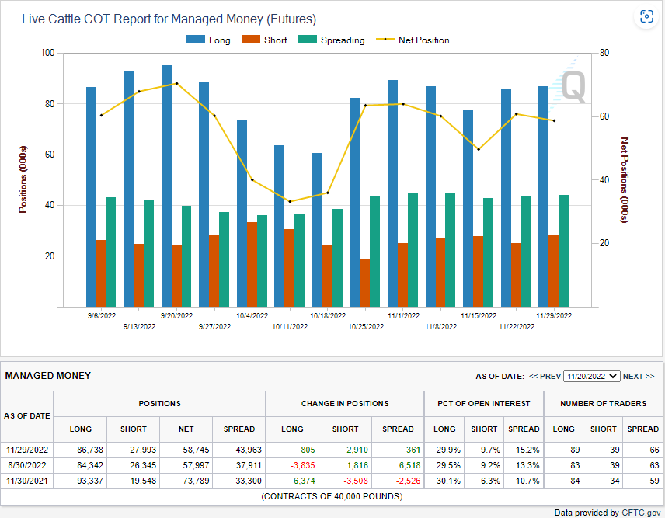Click the NET column header
Viewport: 665px width, 518px height.
(x=186, y=429)
